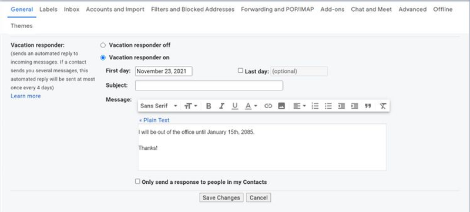The image size is (470, 212).
Task: Open the Learn more link
Action: (x=26, y=96)
